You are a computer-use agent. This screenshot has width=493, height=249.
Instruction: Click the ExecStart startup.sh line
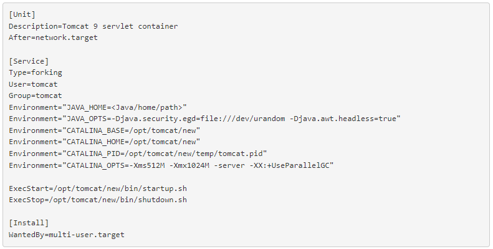(x=98, y=188)
